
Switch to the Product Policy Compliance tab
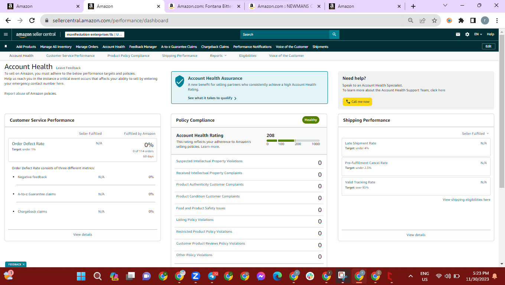click(128, 56)
